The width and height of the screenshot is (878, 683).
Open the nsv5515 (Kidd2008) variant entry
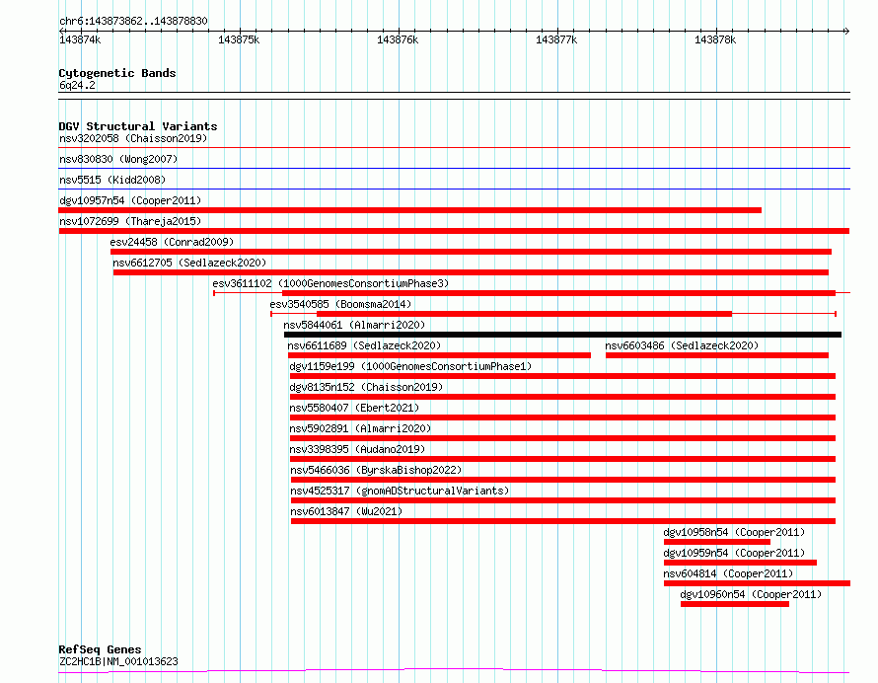112,180
